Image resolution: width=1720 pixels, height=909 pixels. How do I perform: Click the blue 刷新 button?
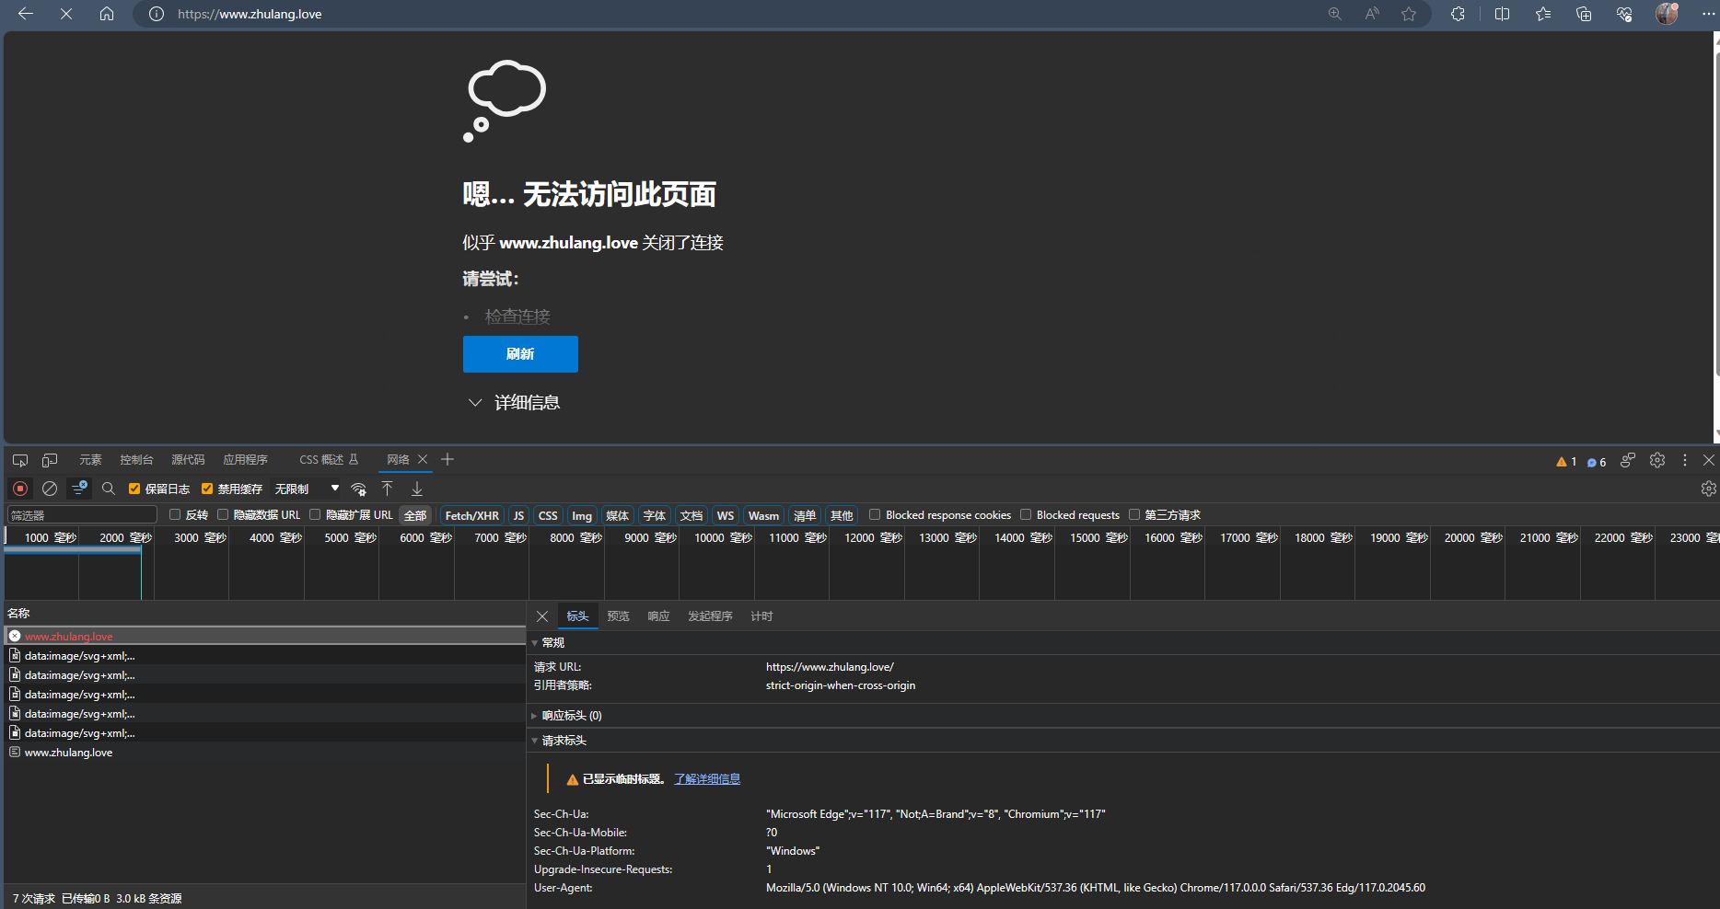pyautogui.click(x=520, y=354)
